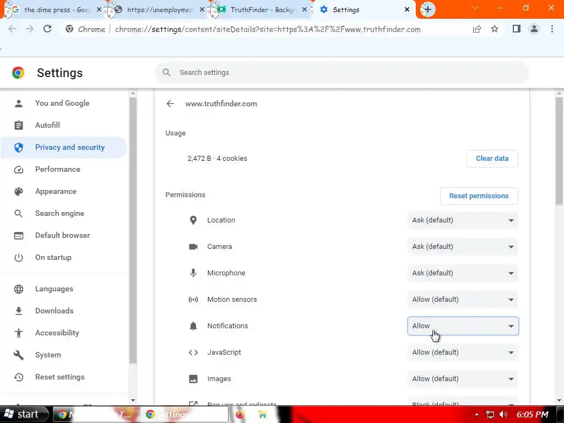This screenshot has width=564, height=423.
Task: Click the Microphone permission icon
Action: click(x=193, y=273)
